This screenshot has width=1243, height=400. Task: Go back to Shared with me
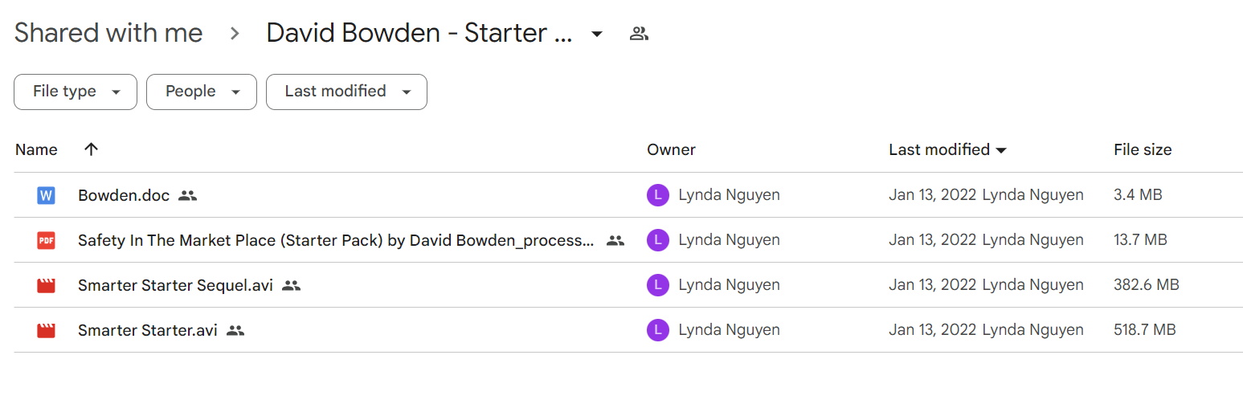point(108,33)
